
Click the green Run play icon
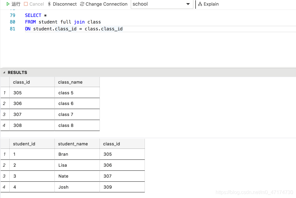[8, 4]
